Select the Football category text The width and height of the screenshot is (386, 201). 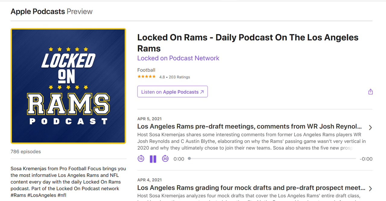[x=146, y=70]
